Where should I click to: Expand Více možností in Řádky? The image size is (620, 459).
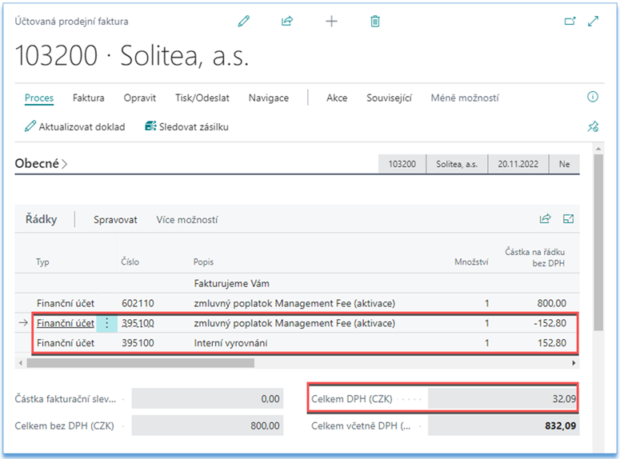(186, 219)
